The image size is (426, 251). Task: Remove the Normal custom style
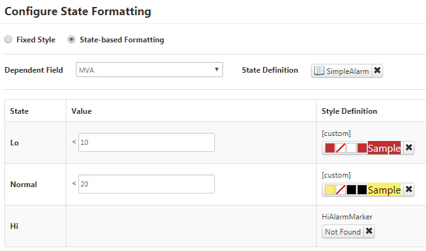[409, 190]
